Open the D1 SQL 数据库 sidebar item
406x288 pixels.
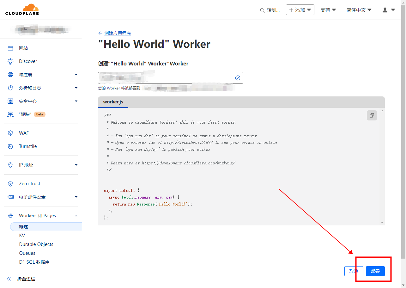[34, 262]
